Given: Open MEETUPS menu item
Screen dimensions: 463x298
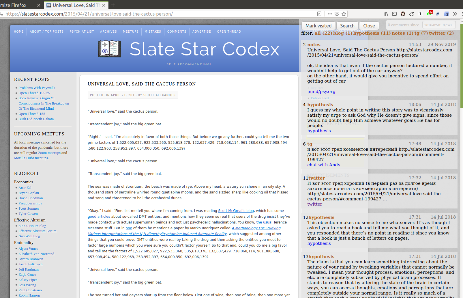Looking at the screenshot, I should [131, 31].
